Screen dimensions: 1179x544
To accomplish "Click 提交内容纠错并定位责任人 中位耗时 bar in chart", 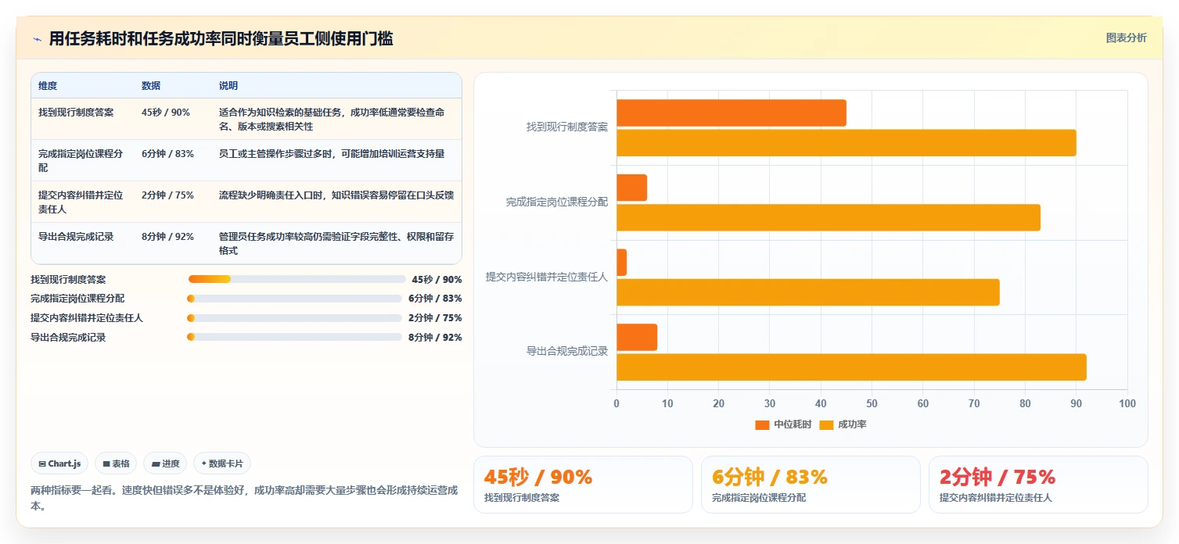I will pos(622,263).
